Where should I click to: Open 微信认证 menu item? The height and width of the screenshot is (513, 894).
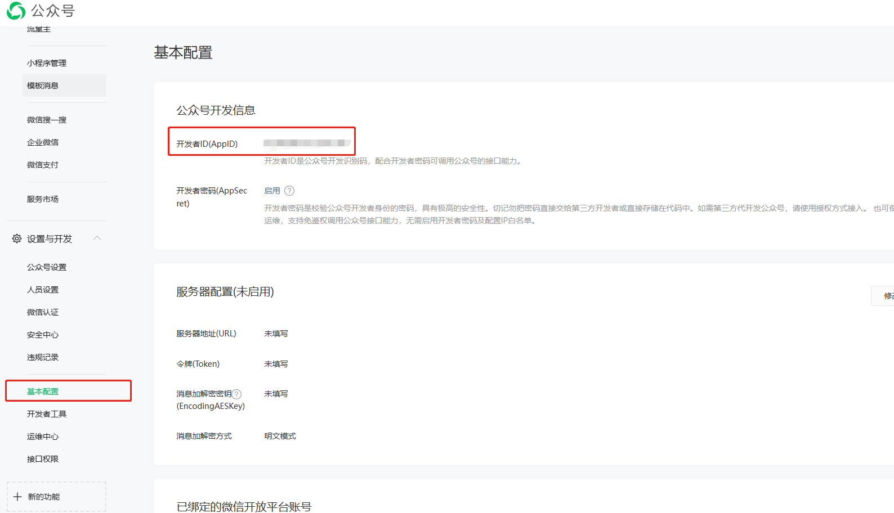point(43,312)
